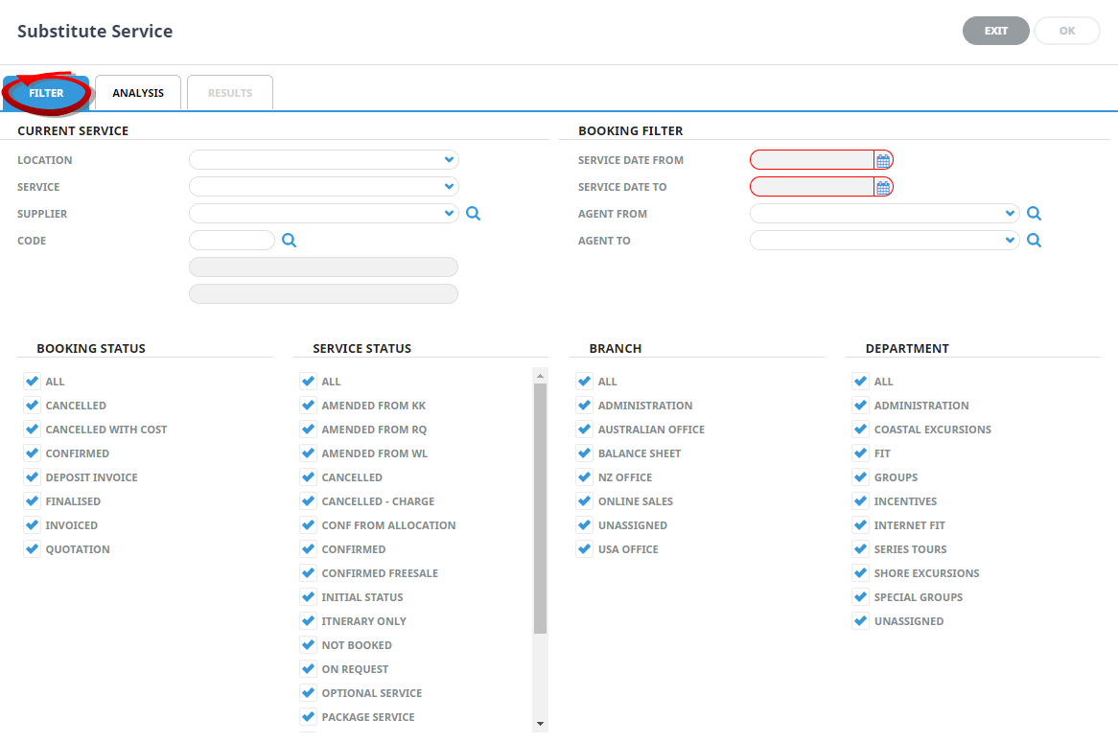Toggle Confirmed Freesale checkbox
Image resolution: width=1118 pixels, height=743 pixels.
308,572
